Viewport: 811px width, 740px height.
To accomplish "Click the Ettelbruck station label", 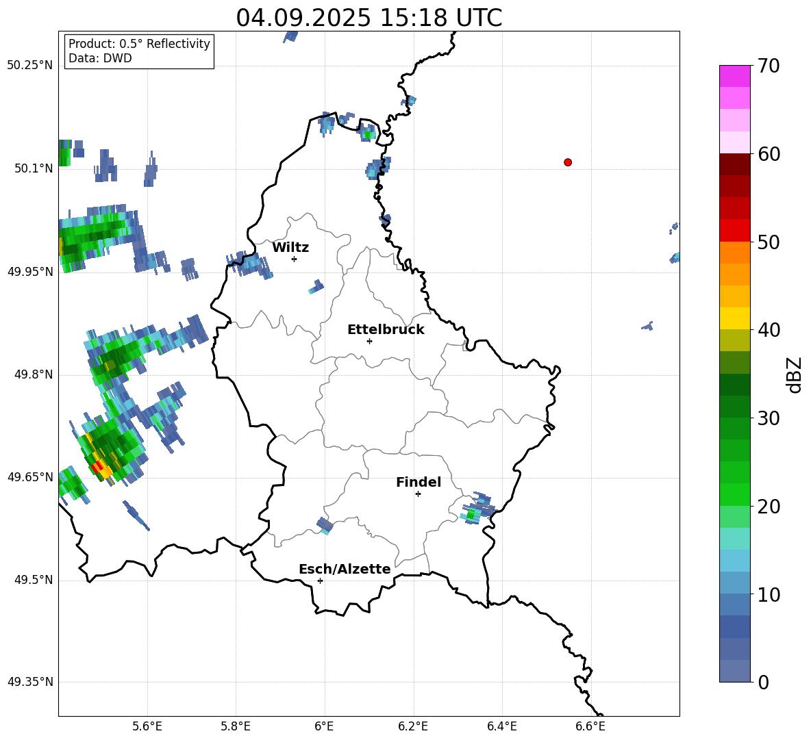I will pyautogui.click(x=386, y=330).
